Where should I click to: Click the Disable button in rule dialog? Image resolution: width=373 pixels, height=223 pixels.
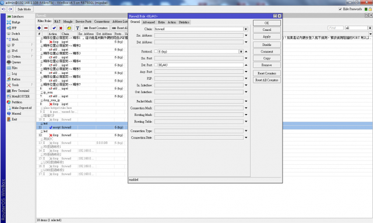tap(267, 45)
